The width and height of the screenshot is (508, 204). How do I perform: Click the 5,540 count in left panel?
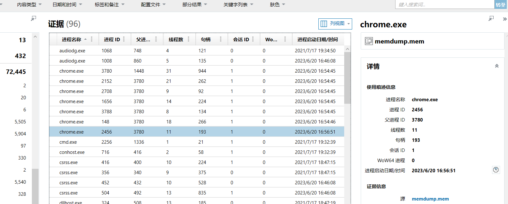[20, 182]
